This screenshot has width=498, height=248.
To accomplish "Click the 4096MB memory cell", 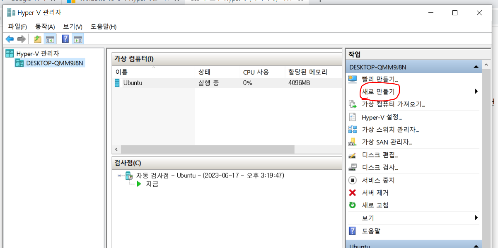I will tap(300, 83).
